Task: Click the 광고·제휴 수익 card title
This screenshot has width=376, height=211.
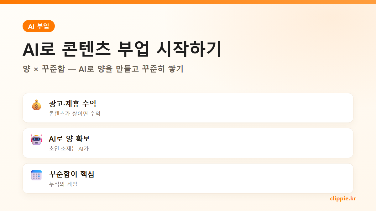Action: (x=72, y=103)
